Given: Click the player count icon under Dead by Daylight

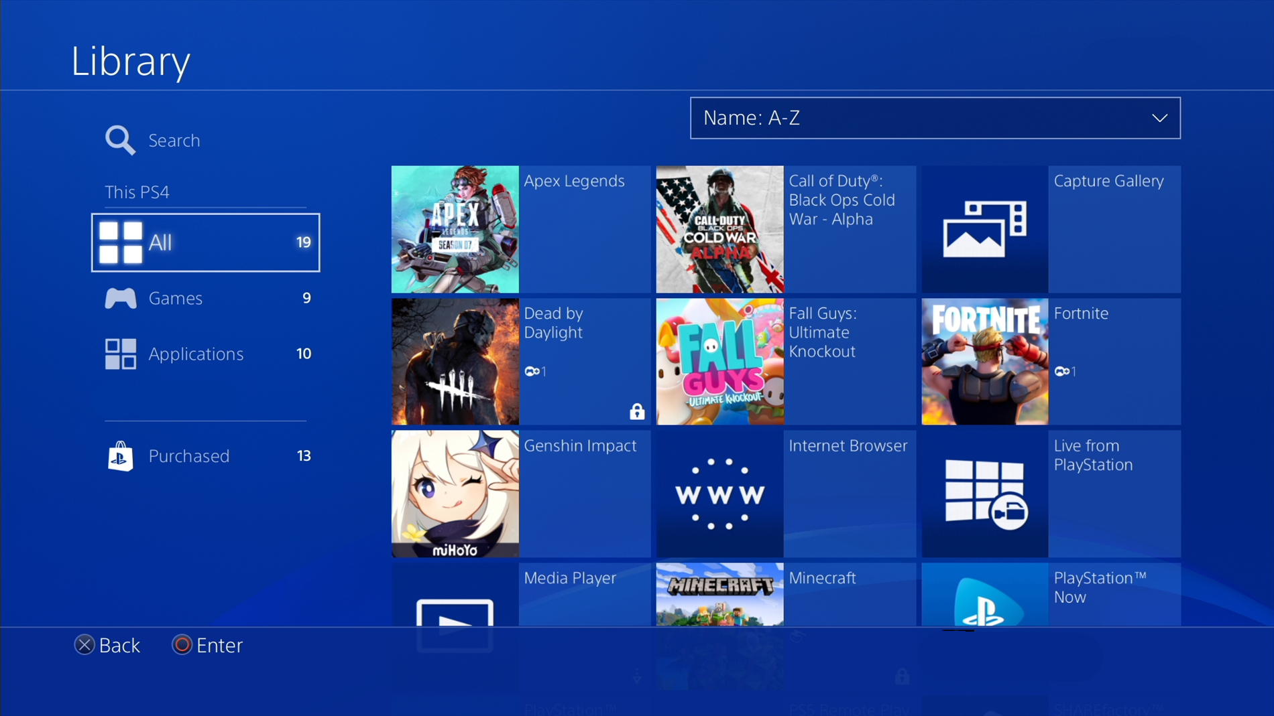Looking at the screenshot, I should point(535,371).
